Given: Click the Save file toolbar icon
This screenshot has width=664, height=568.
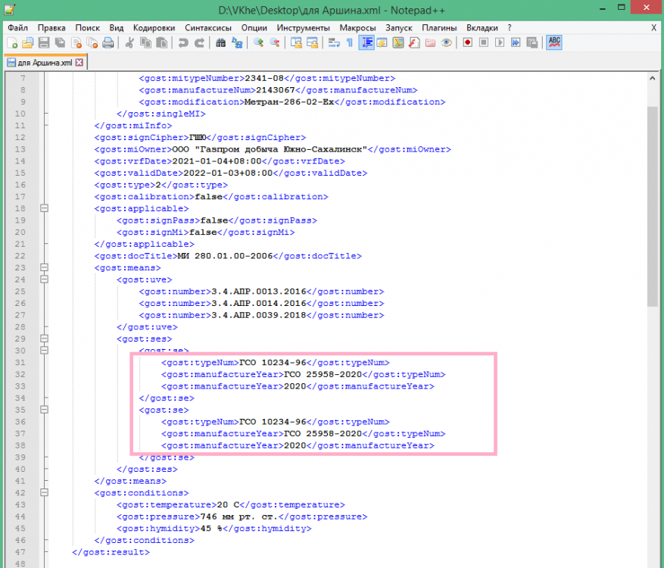Looking at the screenshot, I should [44, 42].
